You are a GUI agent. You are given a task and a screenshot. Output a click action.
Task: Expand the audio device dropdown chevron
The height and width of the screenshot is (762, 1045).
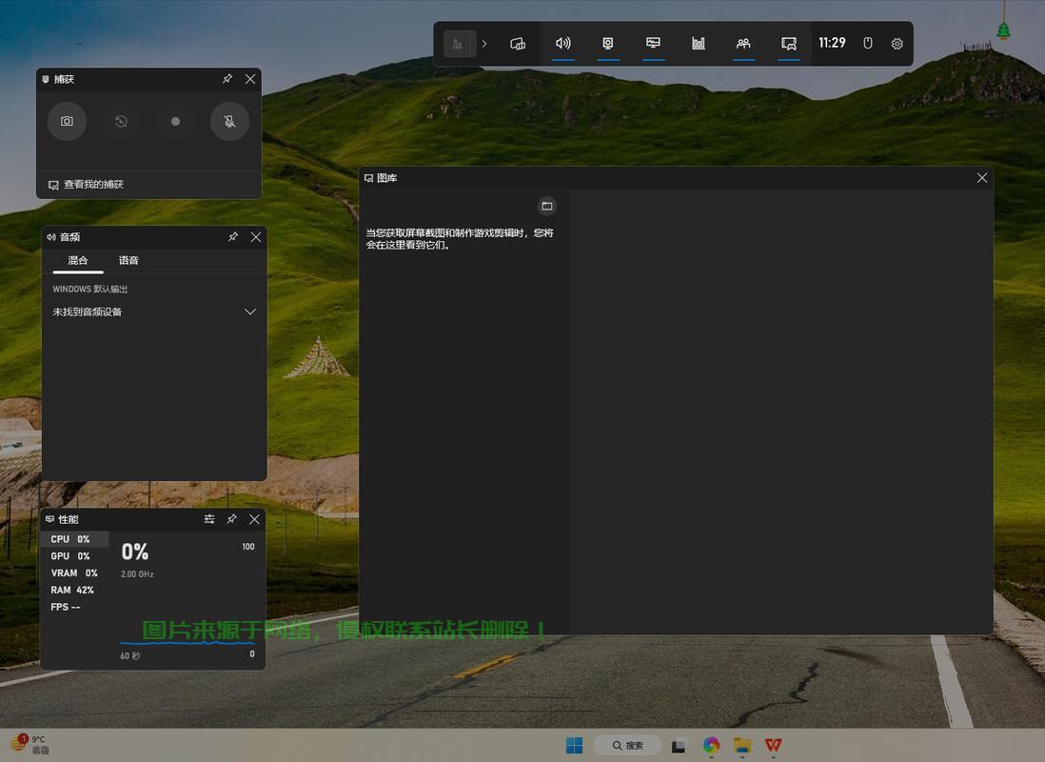coord(250,311)
